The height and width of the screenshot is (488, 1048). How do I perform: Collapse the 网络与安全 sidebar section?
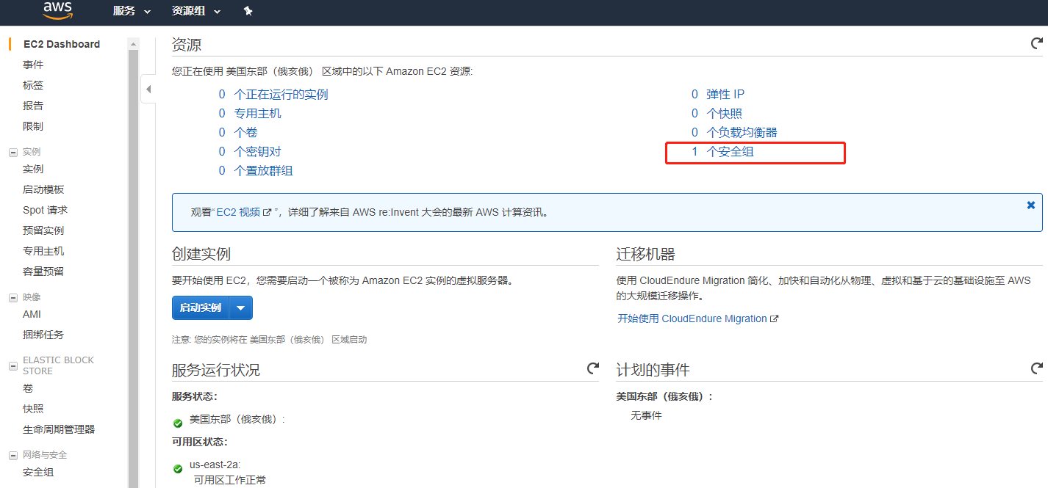(x=12, y=455)
